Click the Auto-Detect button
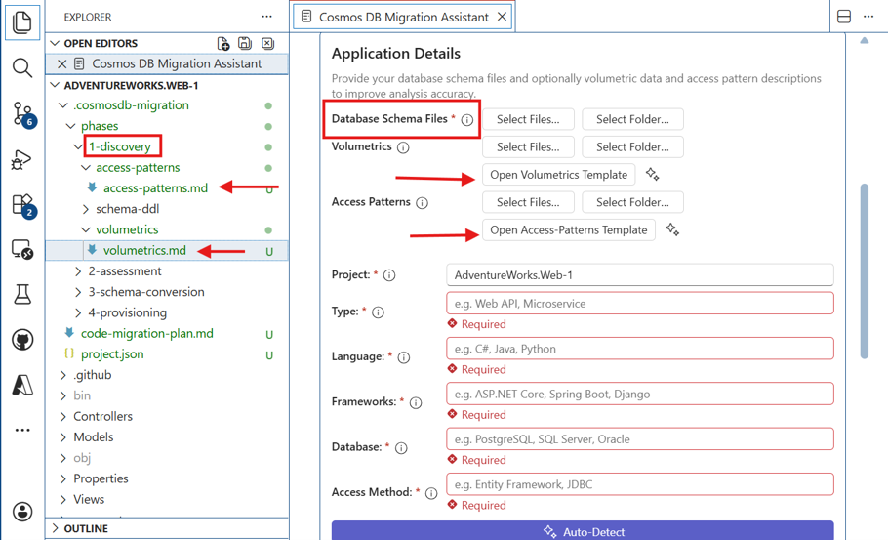Image resolution: width=888 pixels, height=540 pixels. pyautogui.click(x=583, y=531)
